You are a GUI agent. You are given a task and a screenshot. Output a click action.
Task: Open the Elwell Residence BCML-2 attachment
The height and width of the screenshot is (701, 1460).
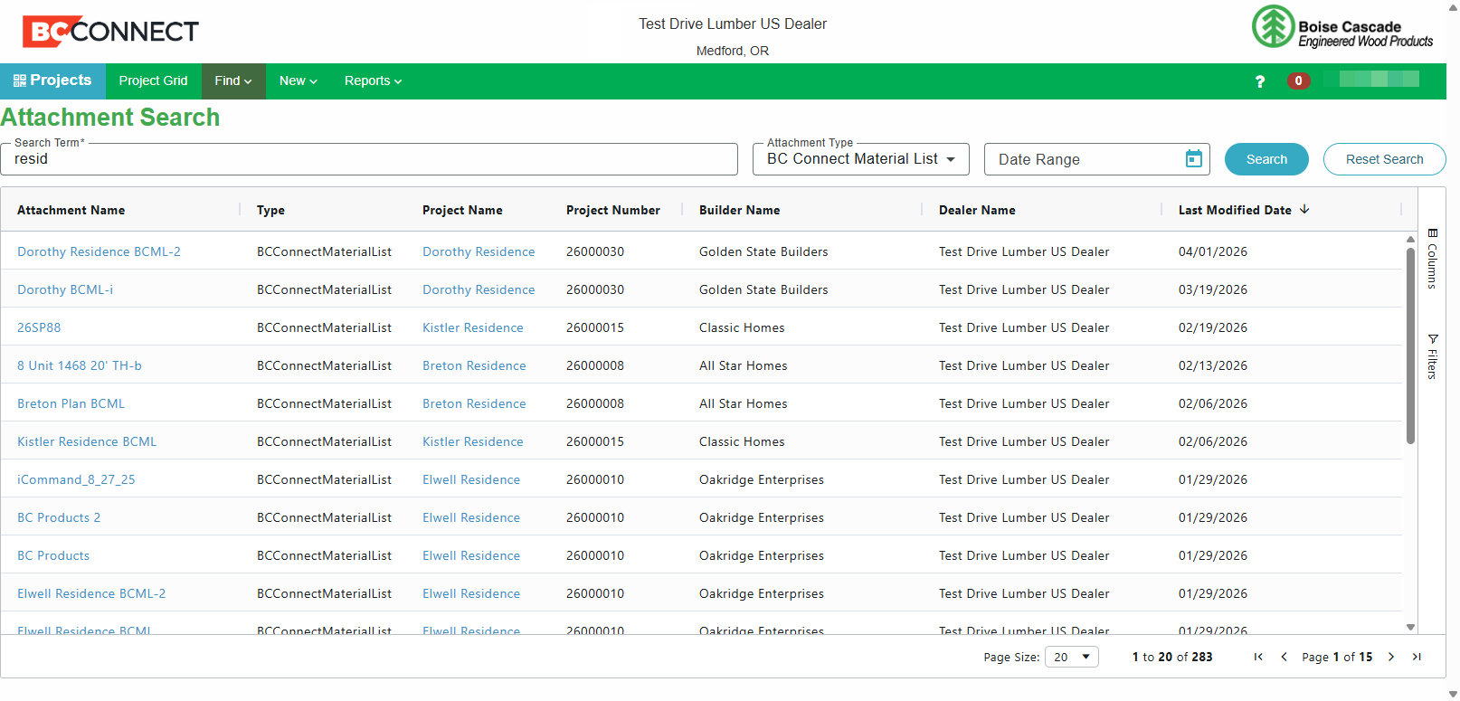pyautogui.click(x=91, y=593)
